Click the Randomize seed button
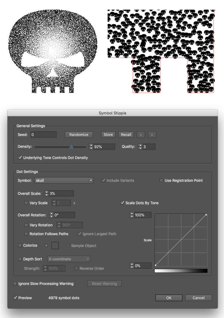The width and height of the screenshot is (224, 318). (x=79, y=135)
